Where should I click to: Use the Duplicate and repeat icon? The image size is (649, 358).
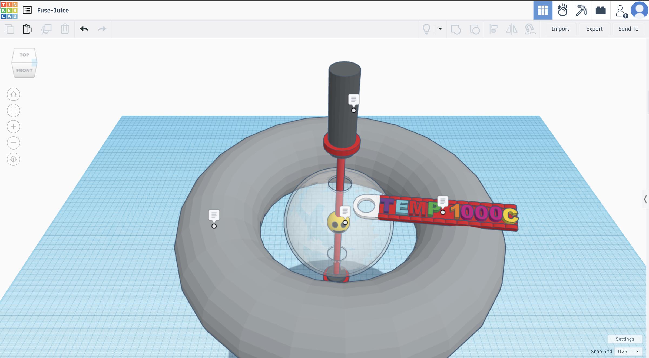pyautogui.click(x=47, y=29)
